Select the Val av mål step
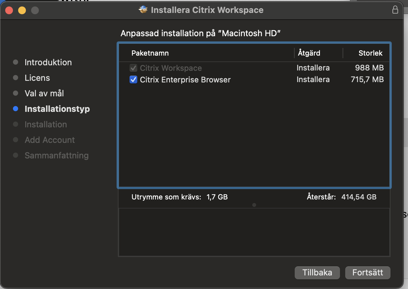Image resolution: width=408 pixels, height=289 pixels. (44, 93)
